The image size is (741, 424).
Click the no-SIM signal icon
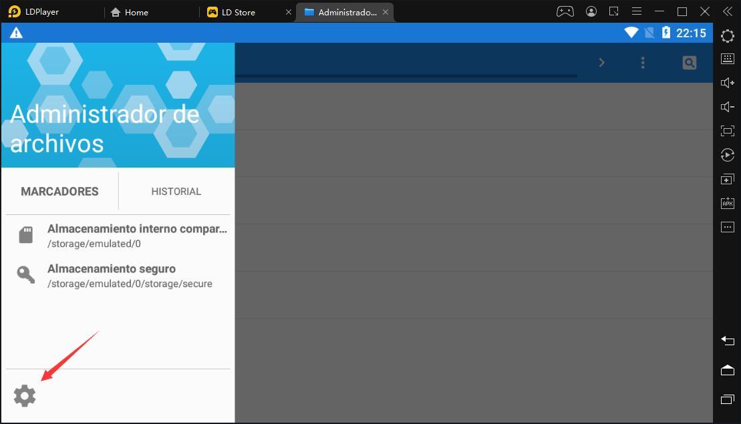pyautogui.click(x=649, y=33)
